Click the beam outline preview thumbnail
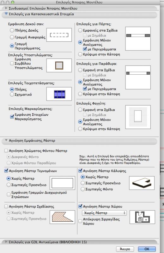Viewport: 164px width, 253px height. click(x=59, y=35)
